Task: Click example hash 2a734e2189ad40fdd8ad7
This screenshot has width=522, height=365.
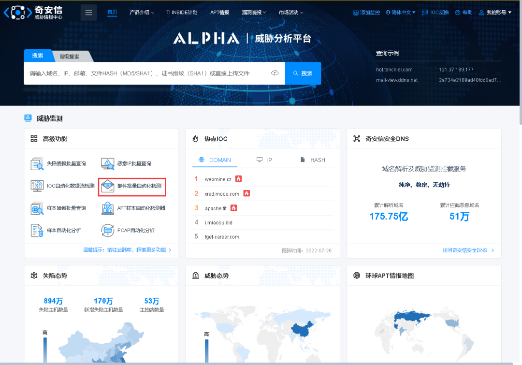Action: (470, 80)
